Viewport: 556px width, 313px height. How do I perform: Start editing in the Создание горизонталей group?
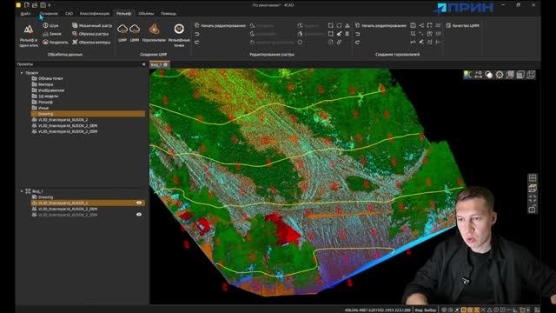point(381,25)
